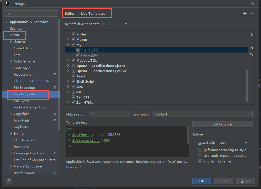Enable Use static import if possible
The image size is (261, 189).
200,156
